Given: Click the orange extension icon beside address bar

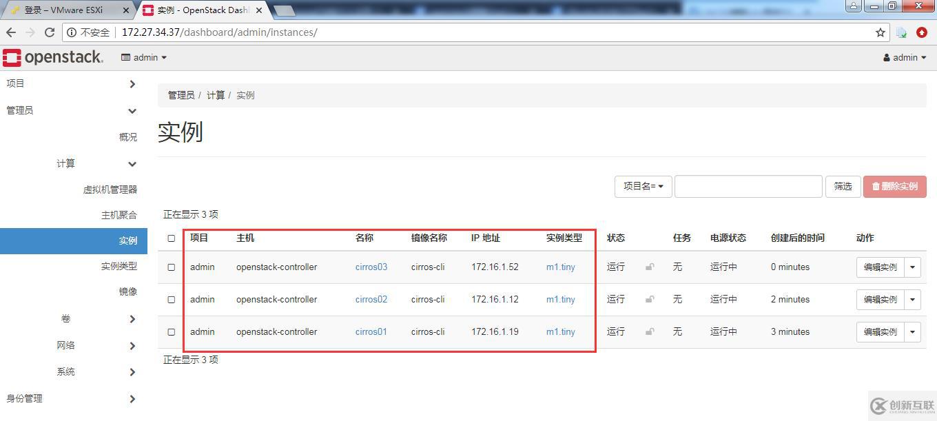Looking at the screenshot, I should coord(921,32).
